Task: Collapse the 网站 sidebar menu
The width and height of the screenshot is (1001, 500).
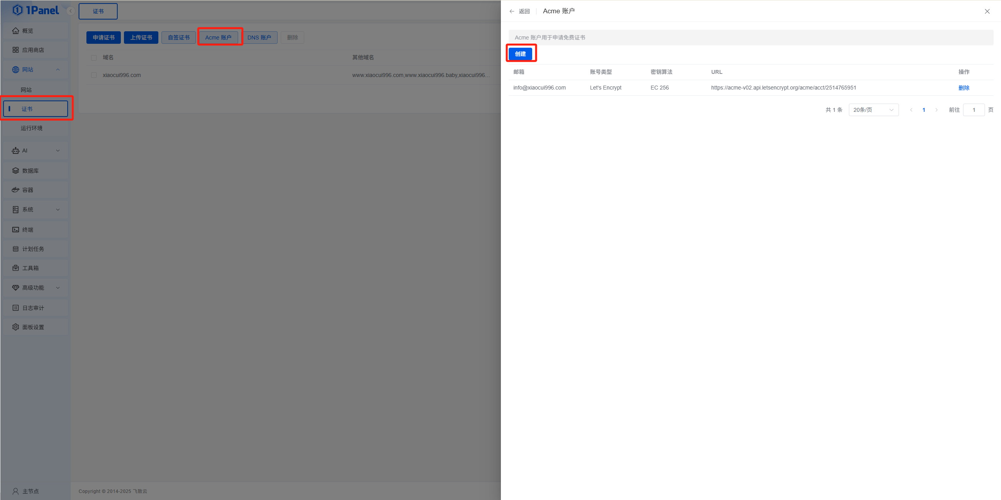Action: pyautogui.click(x=58, y=70)
